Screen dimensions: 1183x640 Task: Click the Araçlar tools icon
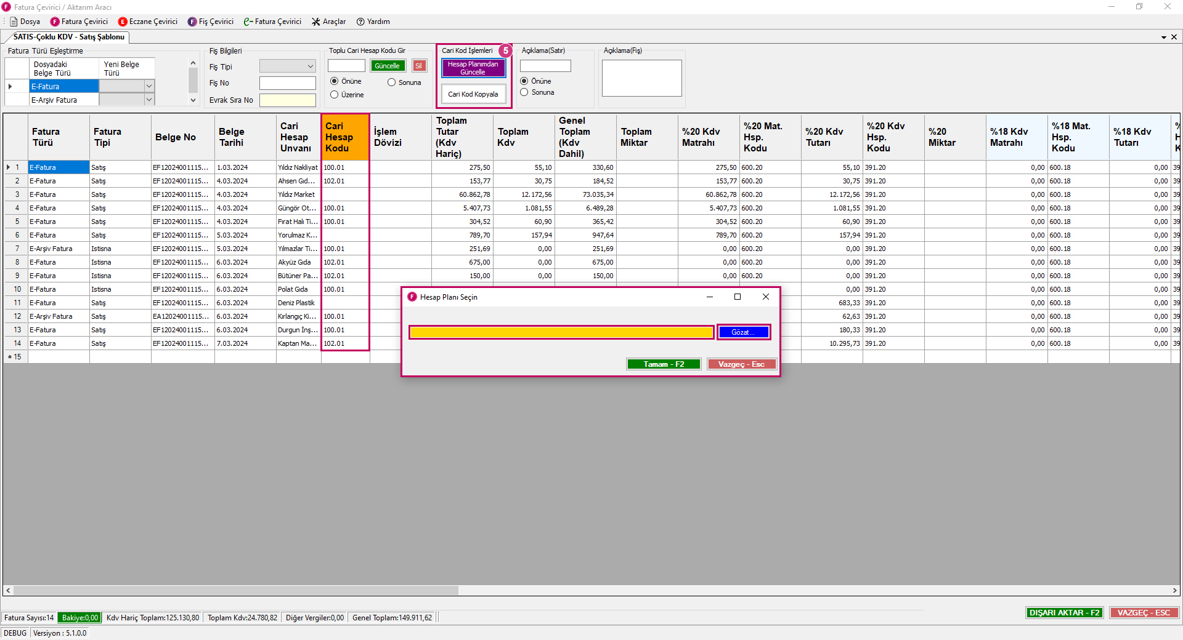[x=316, y=22]
